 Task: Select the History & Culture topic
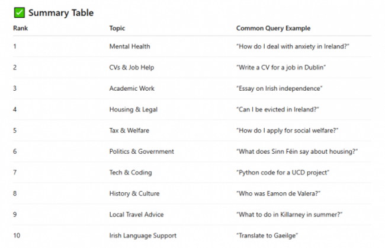pyautogui.click(x=134, y=193)
